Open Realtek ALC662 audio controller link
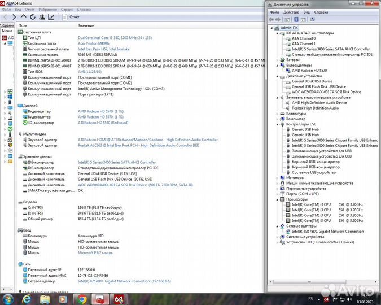381x305 pixels. (x=138, y=145)
